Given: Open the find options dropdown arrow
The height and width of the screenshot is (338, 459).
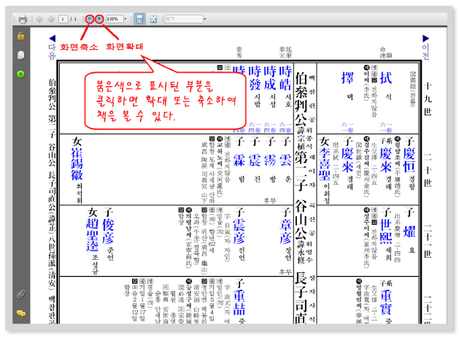Looking at the screenshot, I should click(x=205, y=19).
